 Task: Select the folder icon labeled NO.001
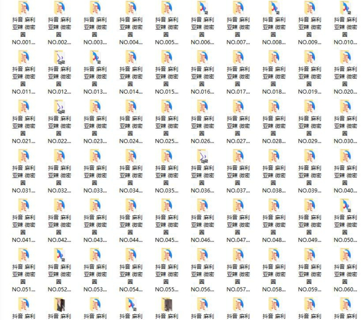pos(24,8)
